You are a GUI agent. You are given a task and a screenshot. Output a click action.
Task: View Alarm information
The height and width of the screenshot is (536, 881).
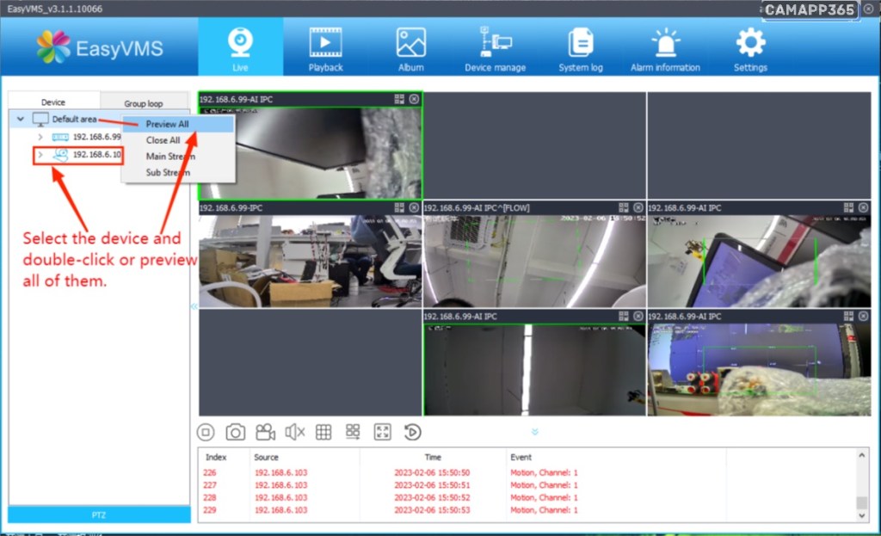pos(665,48)
